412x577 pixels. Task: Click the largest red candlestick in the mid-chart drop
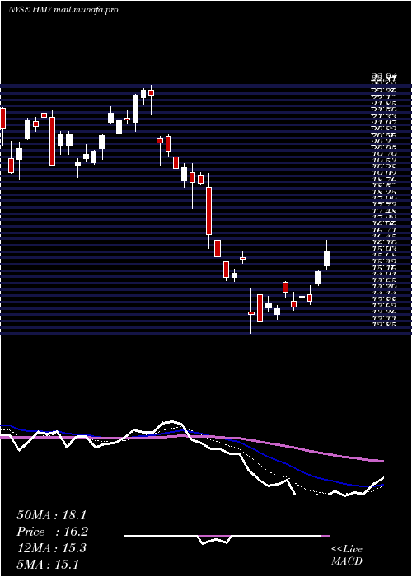pos(208,211)
